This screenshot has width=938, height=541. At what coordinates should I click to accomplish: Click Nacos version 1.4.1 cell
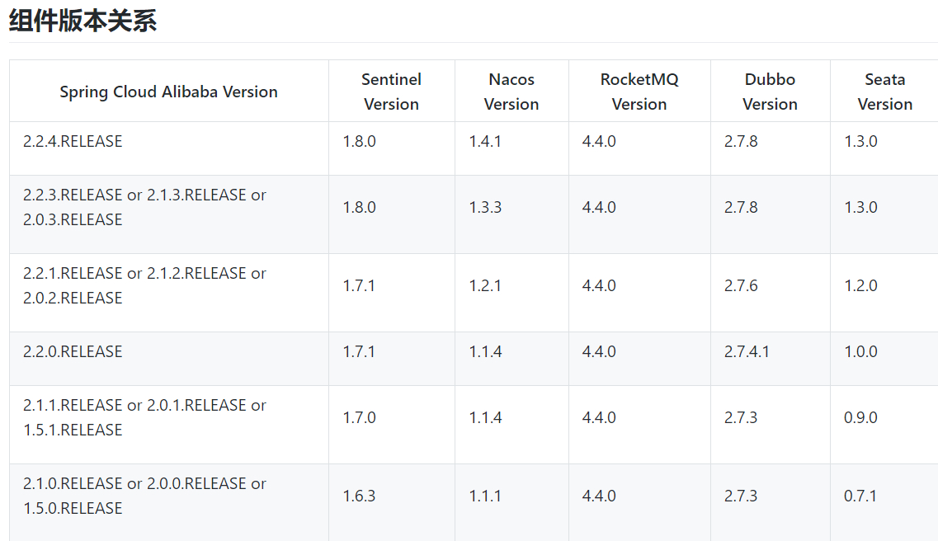(x=485, y=142)
